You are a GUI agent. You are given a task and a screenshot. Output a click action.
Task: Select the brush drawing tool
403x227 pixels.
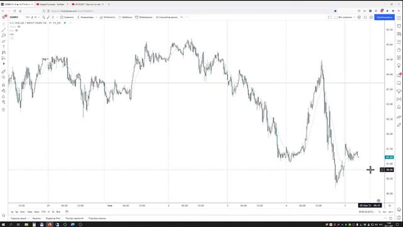(x=4, y=41)
